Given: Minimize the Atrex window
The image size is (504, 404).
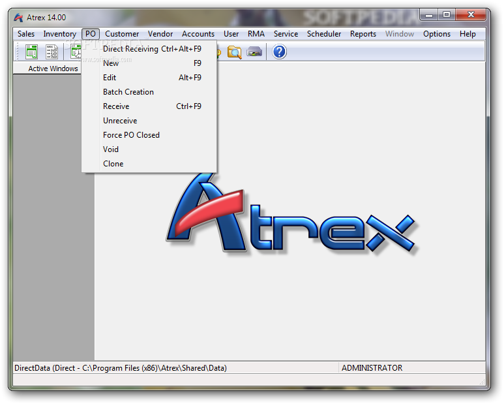Looking at the screenshot, I should click(x=430, y=14).
